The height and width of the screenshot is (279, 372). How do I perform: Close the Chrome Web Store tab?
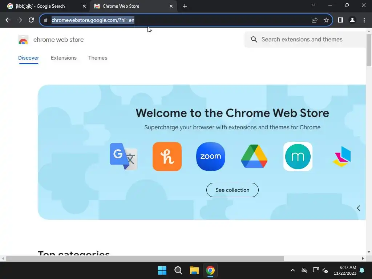tap(171, 6)
